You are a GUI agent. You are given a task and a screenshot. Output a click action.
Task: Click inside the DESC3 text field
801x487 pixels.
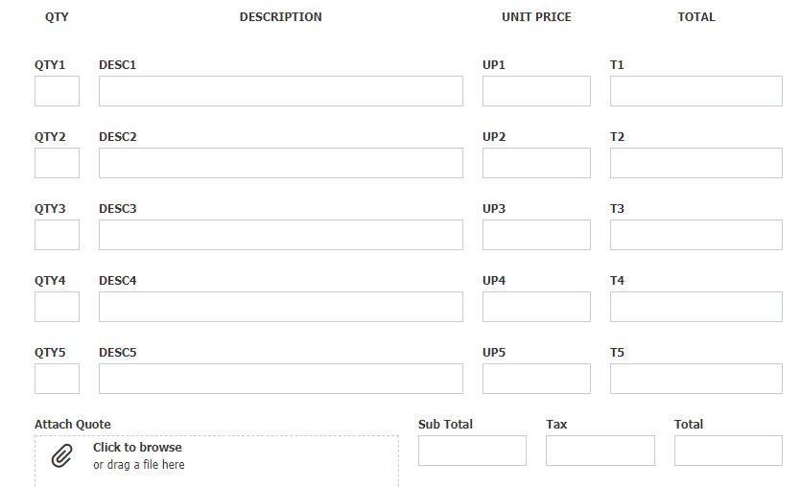click(x=280, y=235)
